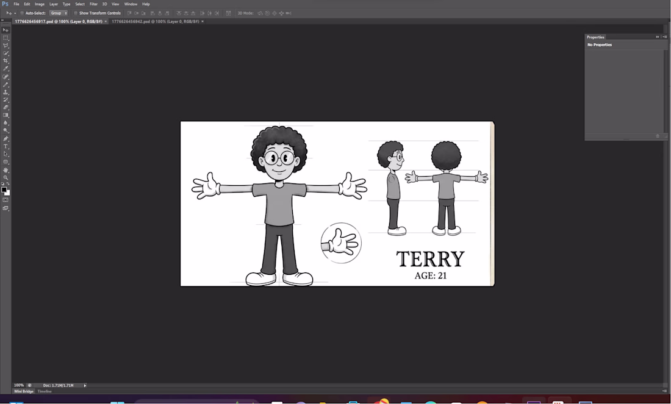Click the background color swatch

8,193
